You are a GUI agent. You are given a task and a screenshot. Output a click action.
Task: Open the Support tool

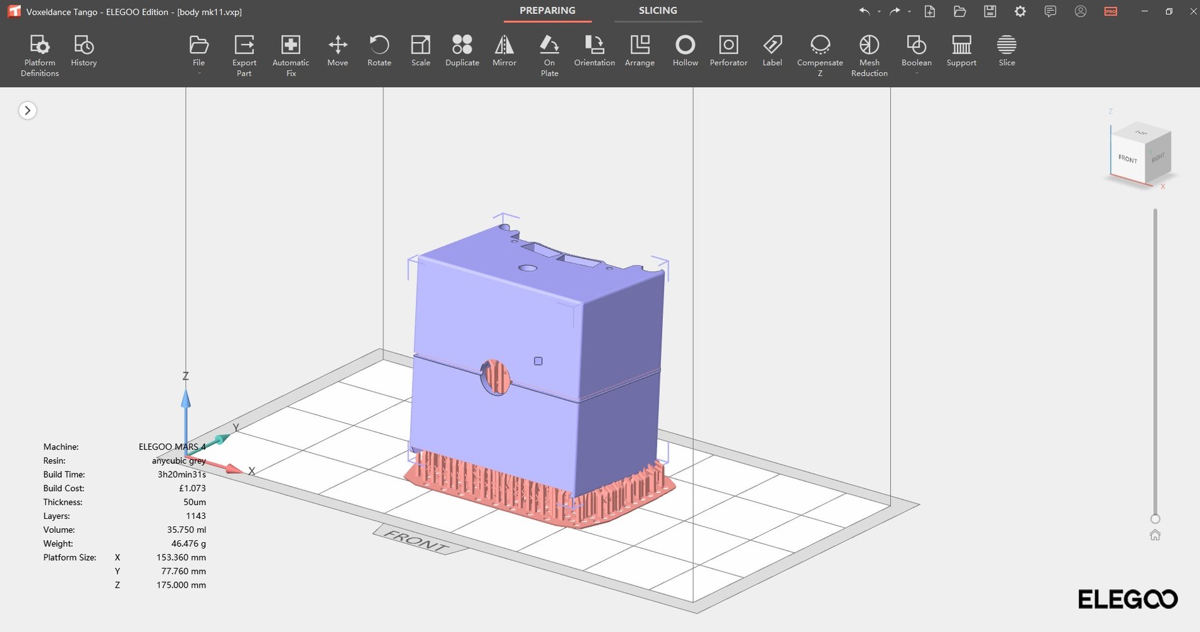coord(961,51)
